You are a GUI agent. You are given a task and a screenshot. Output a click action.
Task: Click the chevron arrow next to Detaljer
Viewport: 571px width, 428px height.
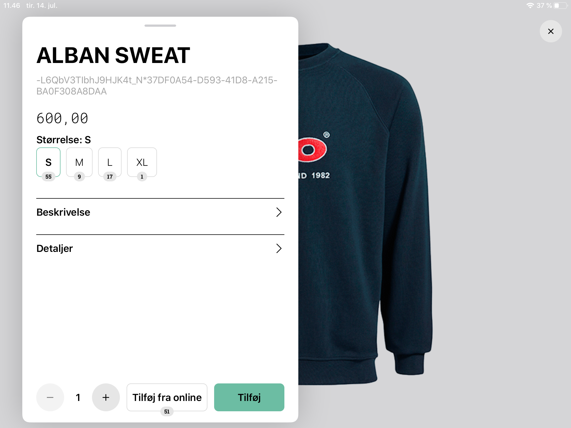pyautogui.click(x=279, y=249)
